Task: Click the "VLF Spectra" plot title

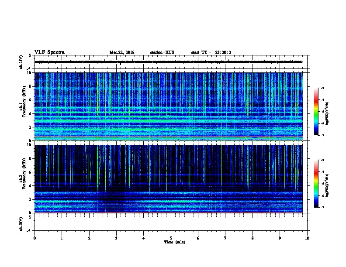Action: click(x=49, y=52)
